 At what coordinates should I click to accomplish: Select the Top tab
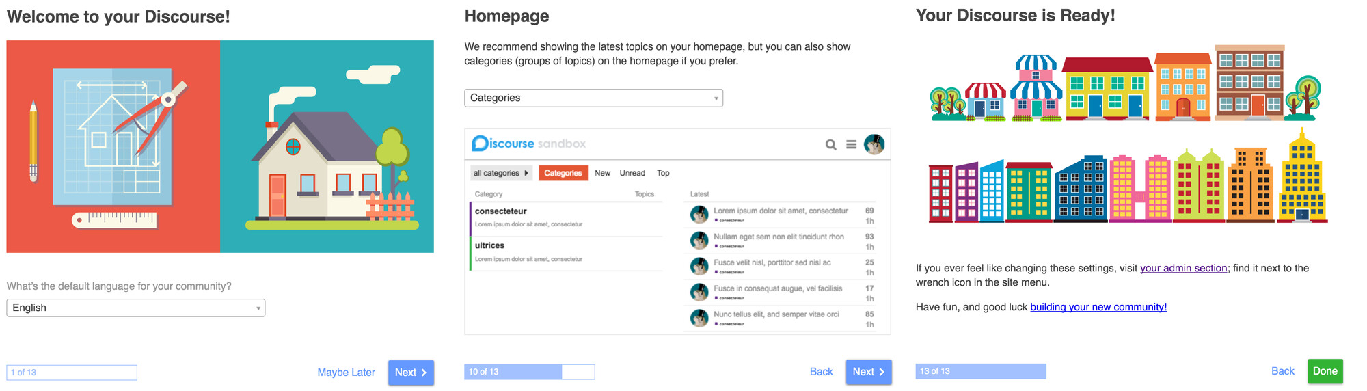click(x=663, y=173)
